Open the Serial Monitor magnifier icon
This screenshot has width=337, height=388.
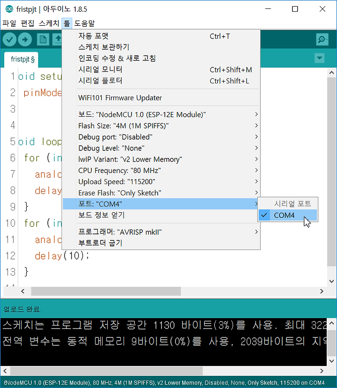pos(322,39)
